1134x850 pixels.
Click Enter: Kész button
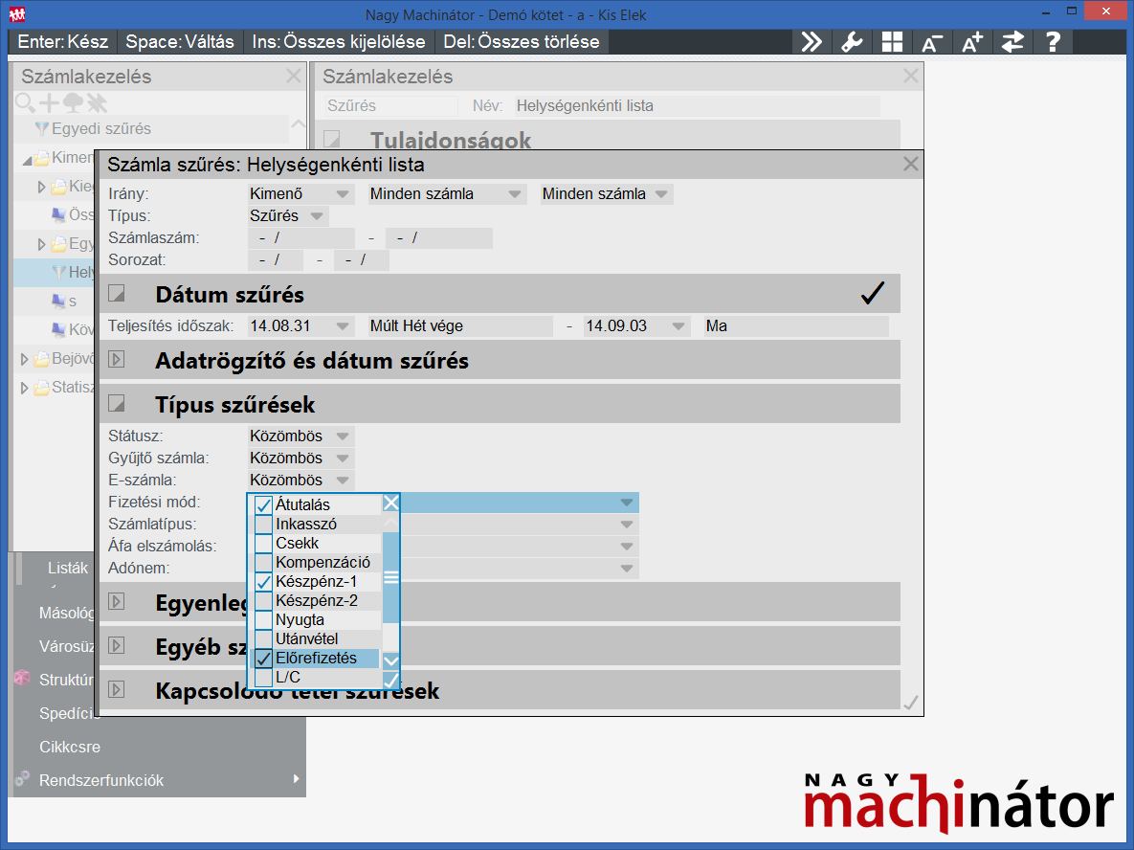[x=63, y=42]
